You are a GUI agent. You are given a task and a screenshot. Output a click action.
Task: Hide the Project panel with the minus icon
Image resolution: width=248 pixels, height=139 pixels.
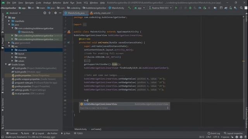[60, 13]
